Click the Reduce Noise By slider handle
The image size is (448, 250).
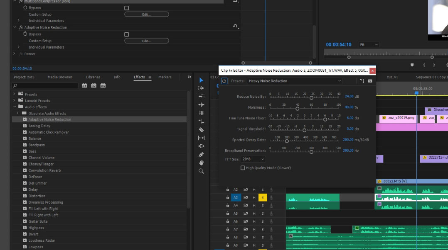(311, 98)
